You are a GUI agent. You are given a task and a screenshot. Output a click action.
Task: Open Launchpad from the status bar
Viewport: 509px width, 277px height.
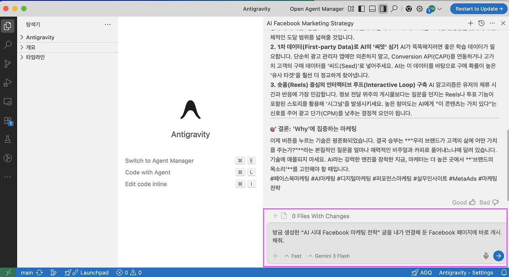point(86,273)
